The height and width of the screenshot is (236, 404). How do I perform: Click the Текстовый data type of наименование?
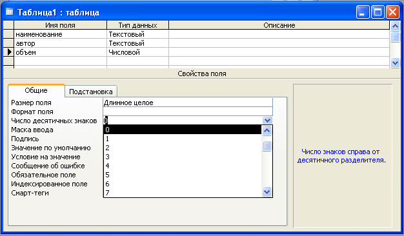137,34
